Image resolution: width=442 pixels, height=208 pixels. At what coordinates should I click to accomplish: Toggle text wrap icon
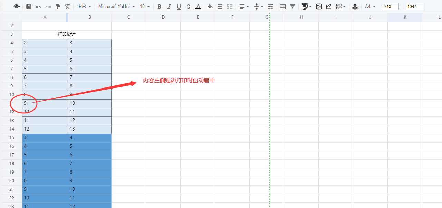[x=271, y=7]
